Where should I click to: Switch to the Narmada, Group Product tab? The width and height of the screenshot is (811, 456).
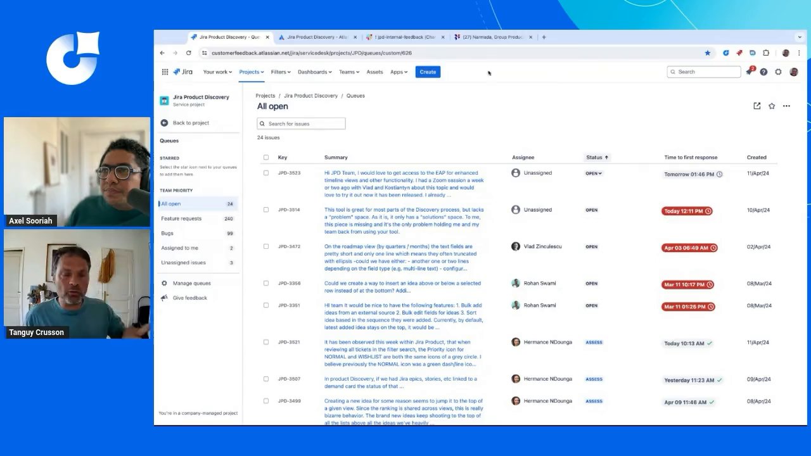[493, 37]
